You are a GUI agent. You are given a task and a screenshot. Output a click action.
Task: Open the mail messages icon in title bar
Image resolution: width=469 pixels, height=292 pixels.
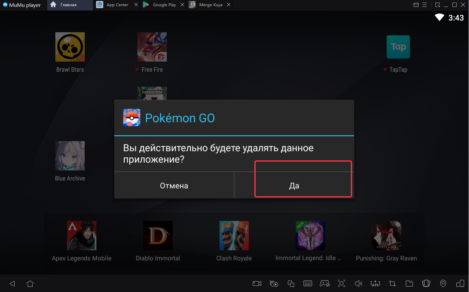(416, 5)
